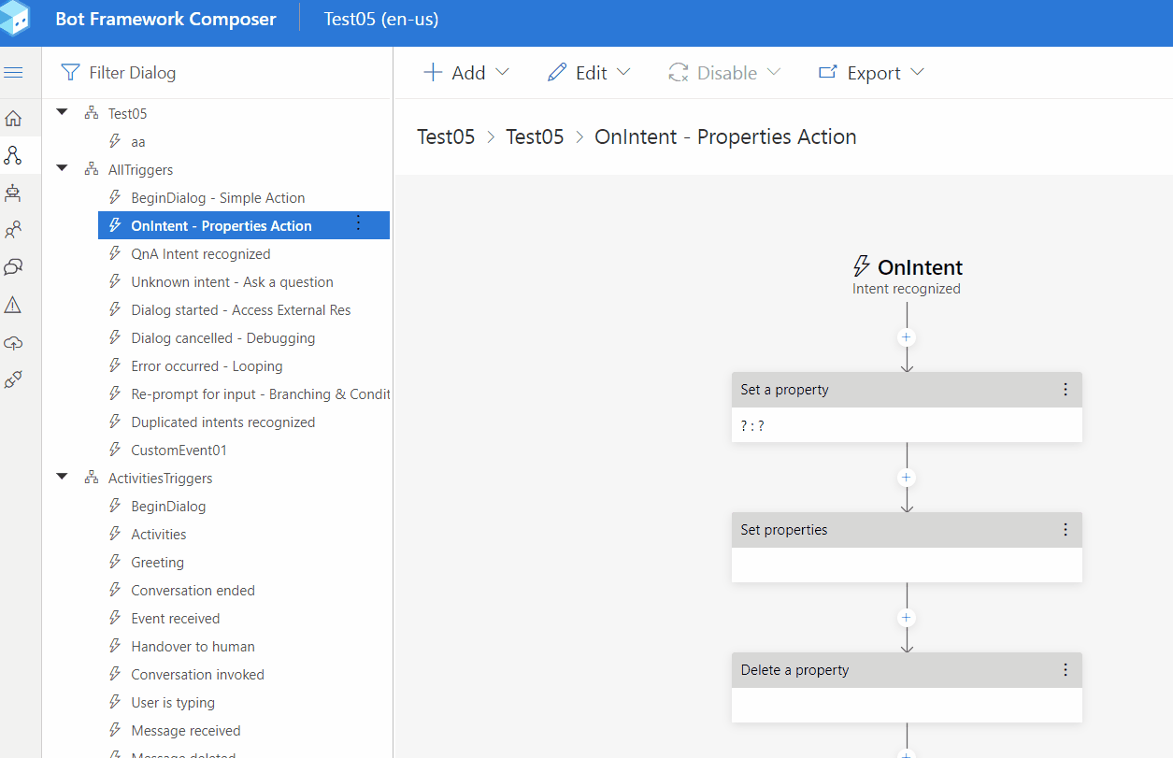Open the three-dot menu on Set a property
1173x758 pixels.
(x=1065, y=390)
